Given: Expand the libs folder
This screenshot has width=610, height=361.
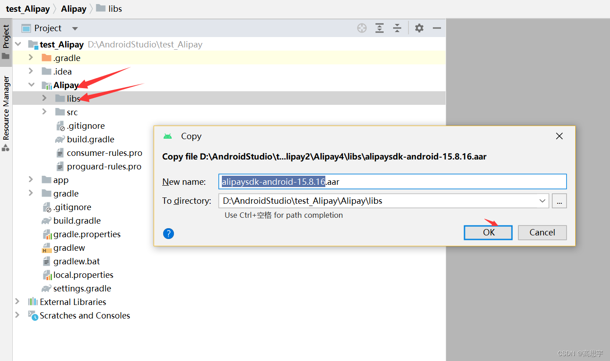Looking at the screenshot, I should [x=44, y=98].
